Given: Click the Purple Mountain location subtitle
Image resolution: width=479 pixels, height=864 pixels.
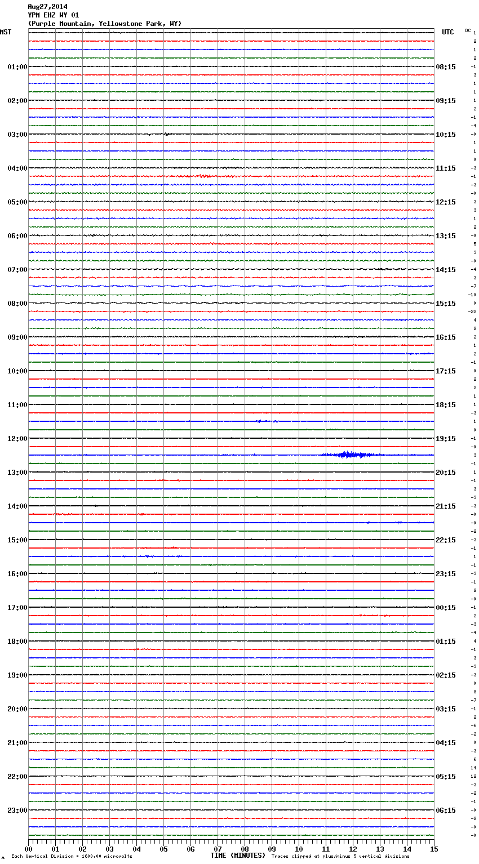Looking at the screenshot, I should tap(105, 24).
